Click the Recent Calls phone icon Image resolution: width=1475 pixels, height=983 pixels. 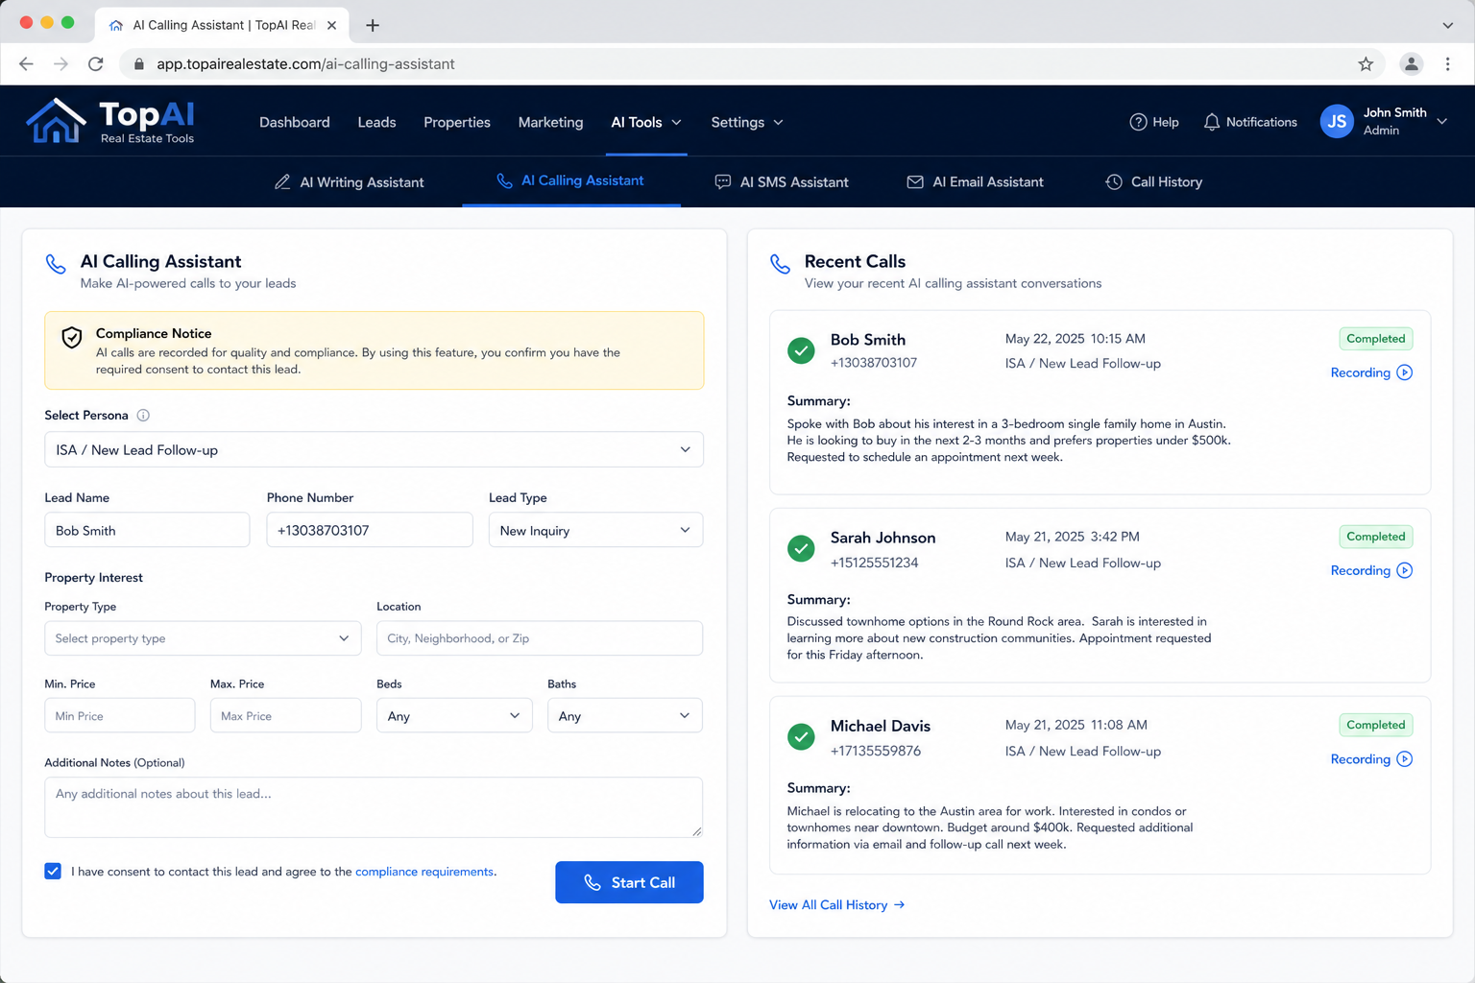pyautogui.click(x=781, y=264)
